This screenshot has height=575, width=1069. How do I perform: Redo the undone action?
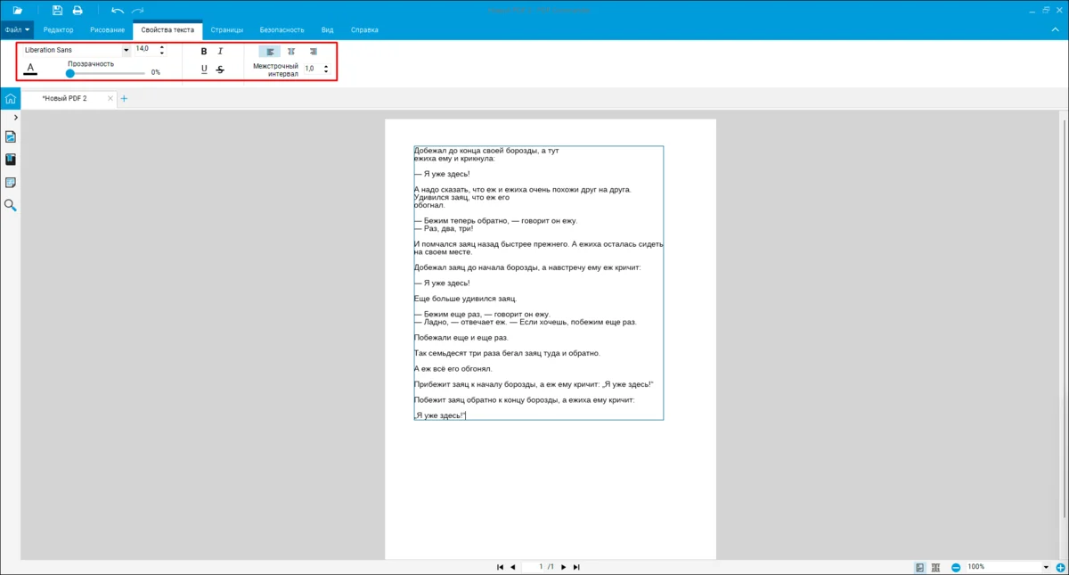click(x=138, y=10)
